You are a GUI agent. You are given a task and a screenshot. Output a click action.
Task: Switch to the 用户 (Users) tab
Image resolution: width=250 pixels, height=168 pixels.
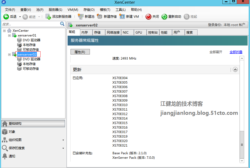(x=178, y=33)
